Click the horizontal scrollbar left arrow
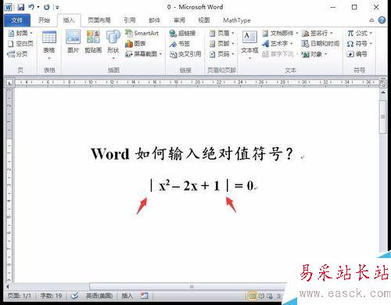391x305 pixels. coord(8,286)
